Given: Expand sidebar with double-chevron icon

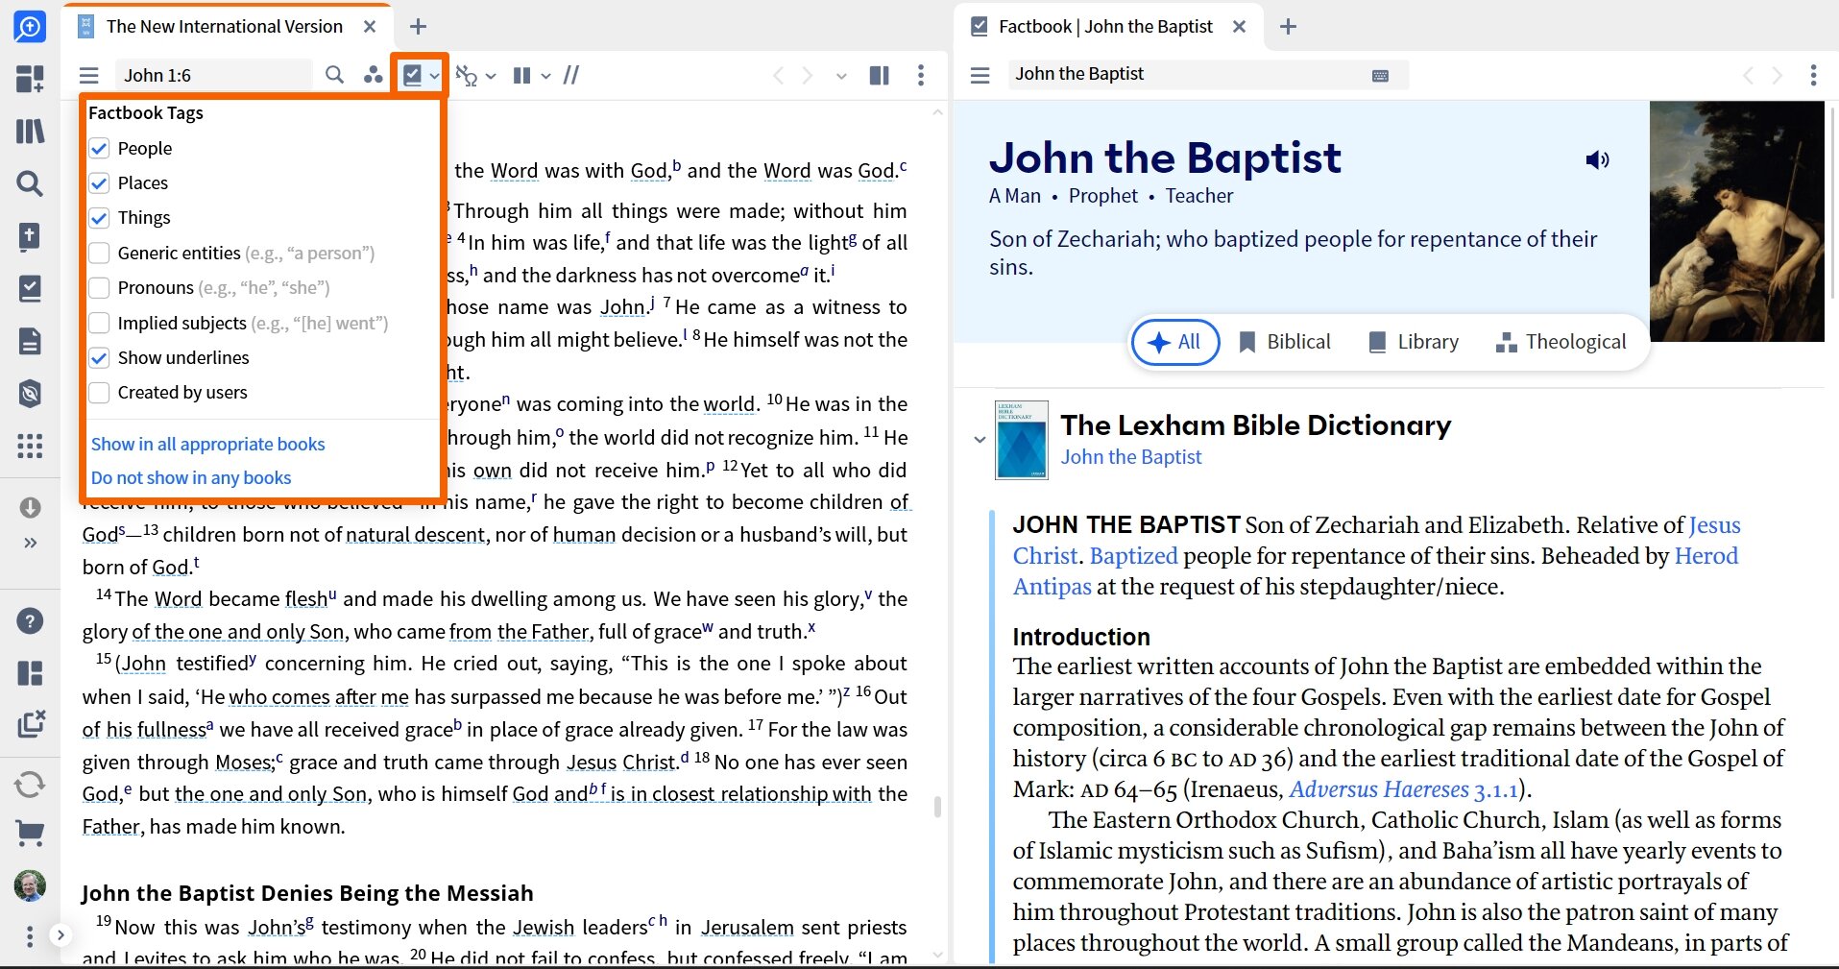Looking at the screenshot, I should (x=30, y=543).
